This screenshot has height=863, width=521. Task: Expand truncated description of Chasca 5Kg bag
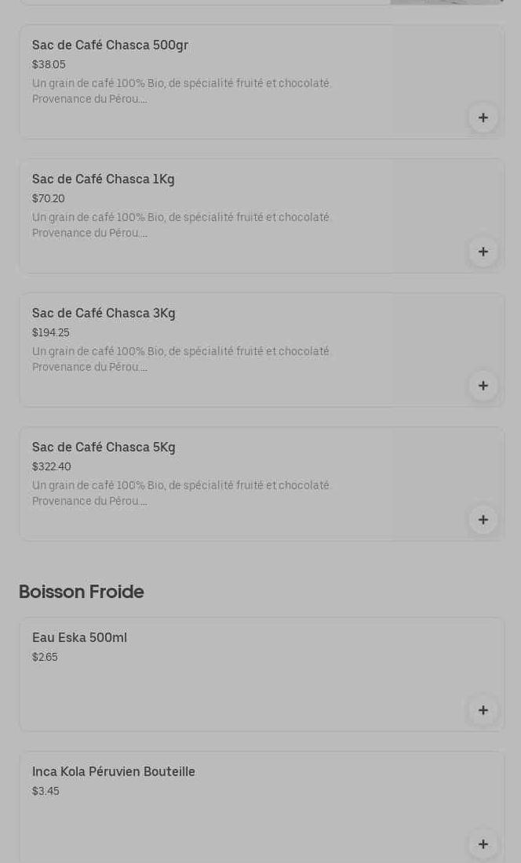coord(181,493)
